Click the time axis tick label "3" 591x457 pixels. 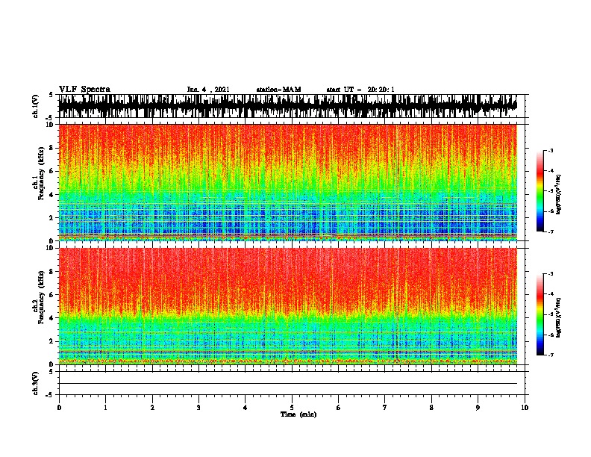coord(198,408)
